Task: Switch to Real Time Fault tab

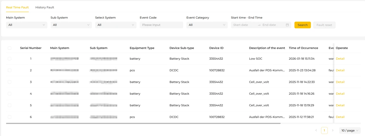Action: [x=17, y=7]
